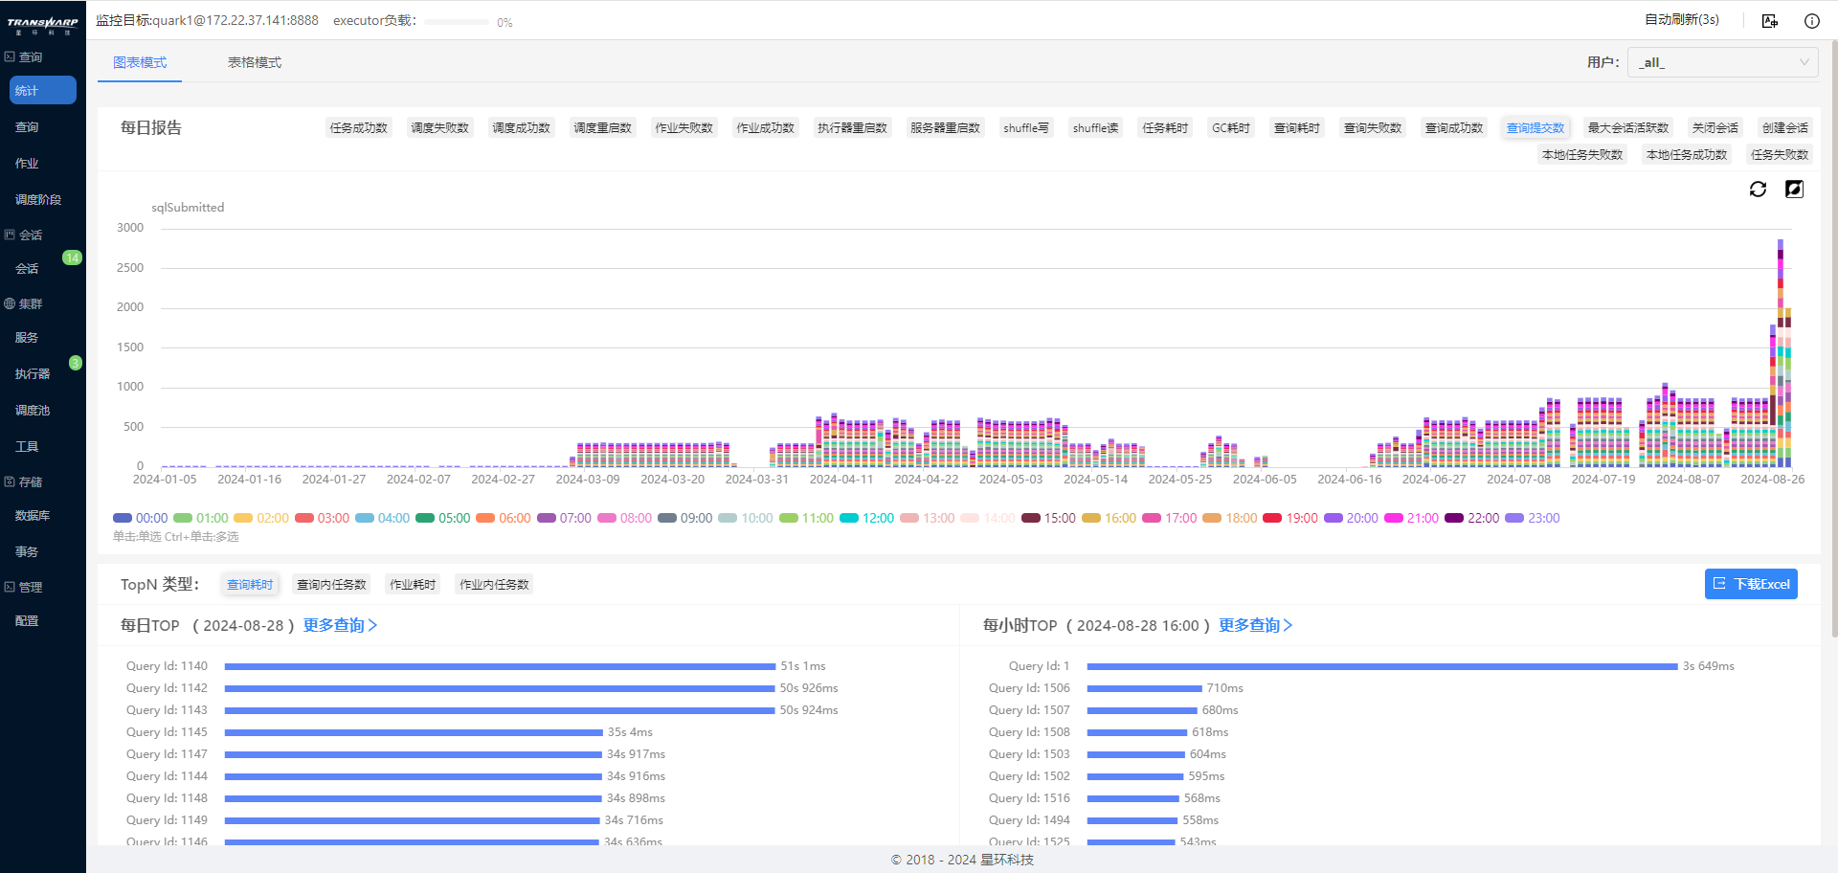Open 作业 in the sidebar
1838x873 pixels.
[x=27, y=164]
